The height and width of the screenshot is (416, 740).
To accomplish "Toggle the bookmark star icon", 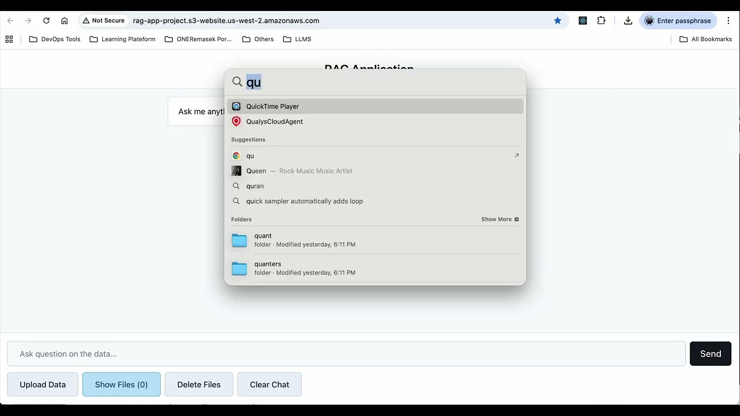I will tap(557, 21).
